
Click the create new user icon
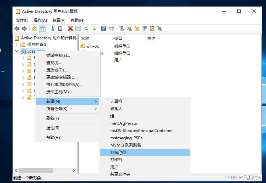(x=122, y=28)
